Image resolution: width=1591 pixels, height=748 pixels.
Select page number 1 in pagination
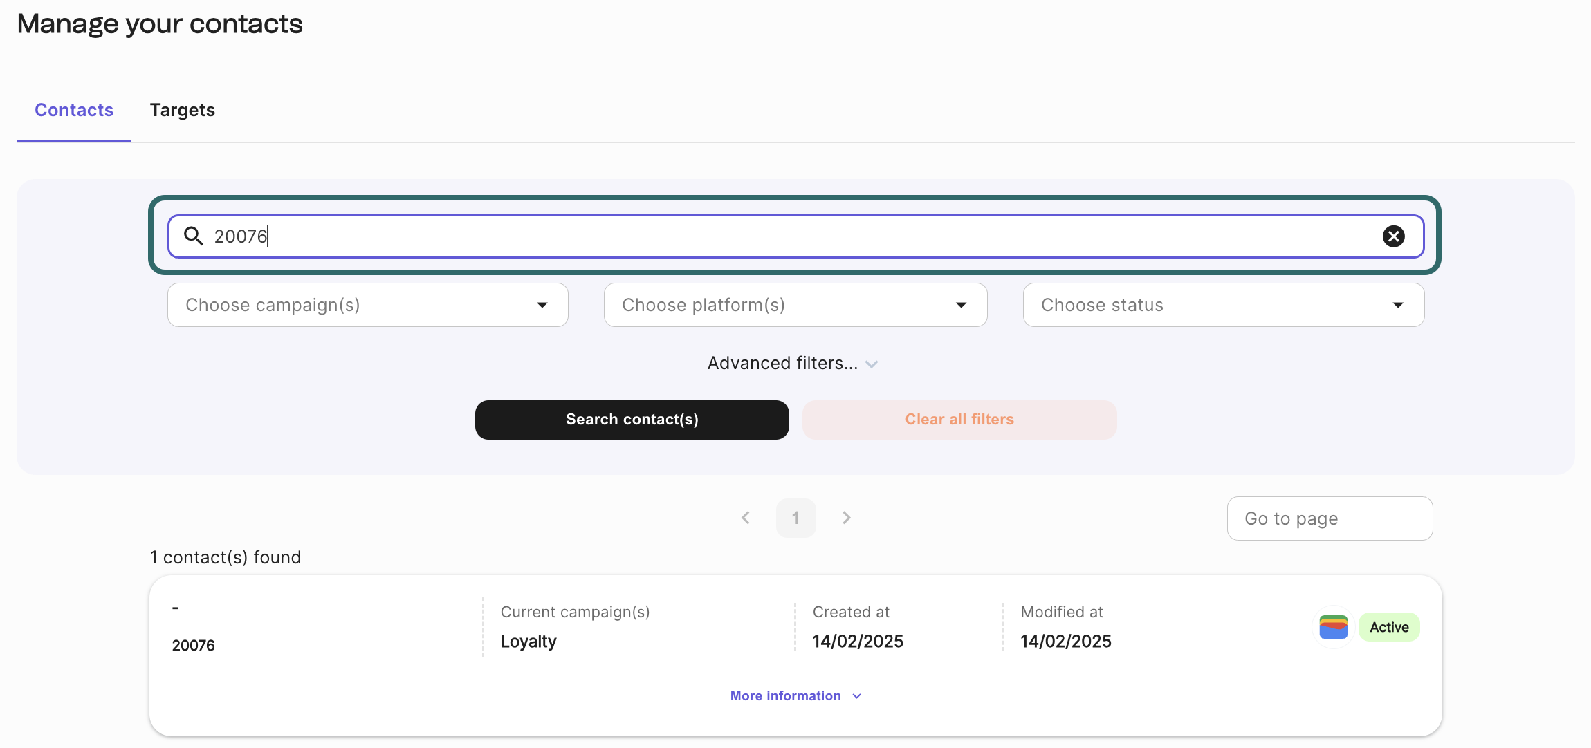coord(795,518)
